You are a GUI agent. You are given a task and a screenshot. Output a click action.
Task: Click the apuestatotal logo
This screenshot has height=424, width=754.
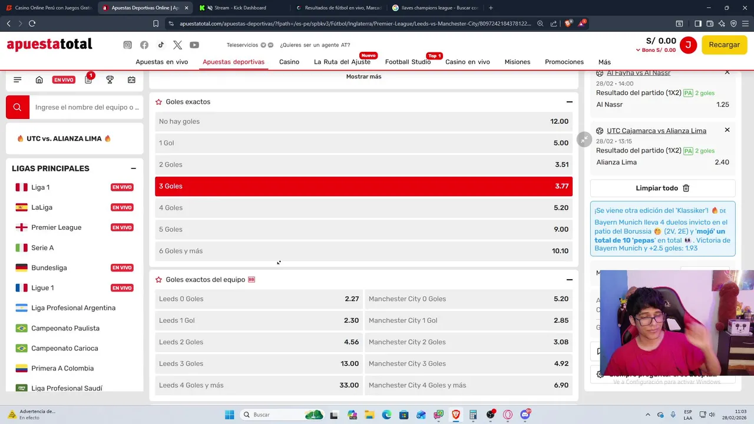click(49, 45)
